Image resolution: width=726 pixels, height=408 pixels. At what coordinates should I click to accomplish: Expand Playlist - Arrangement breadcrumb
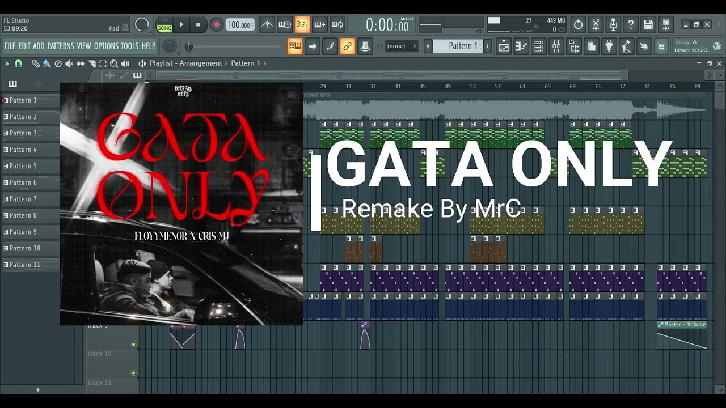186,63
